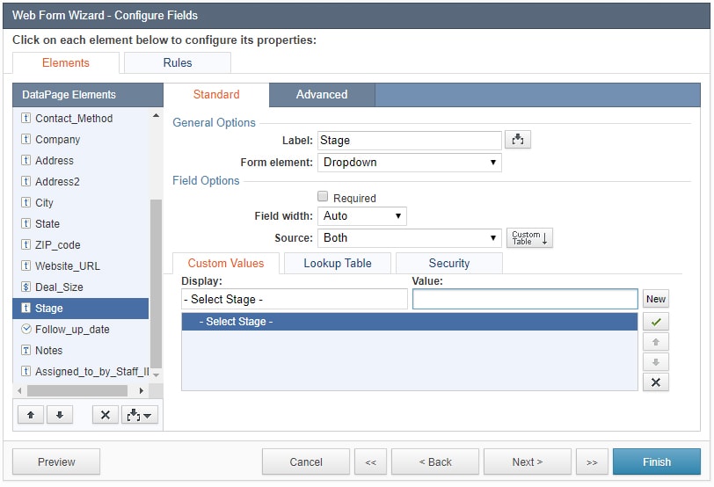
Task: Switch to the Advanced tab
Action: click(x=321, y=95)
